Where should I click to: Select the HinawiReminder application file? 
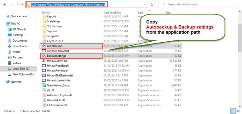55,70
